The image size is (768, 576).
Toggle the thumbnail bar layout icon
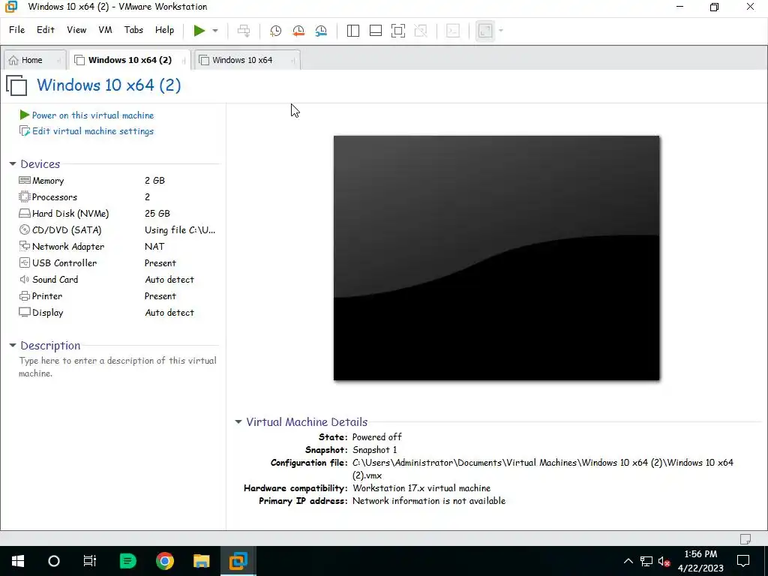(x=376, y=30)
